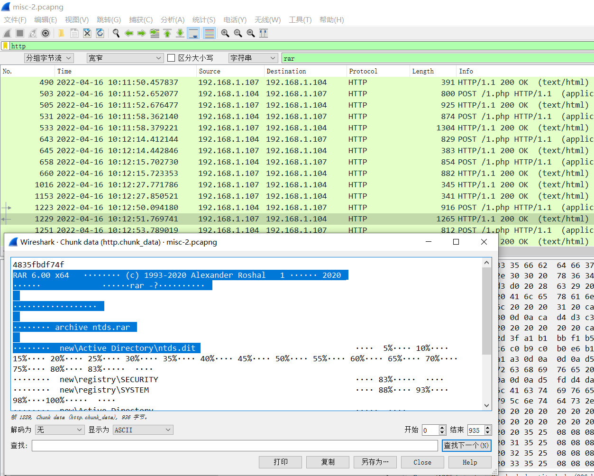Image resolution: width=594 pixels, height=476 pixels.
Task: Click the 打印 print button
Action: tap(281, 462)
